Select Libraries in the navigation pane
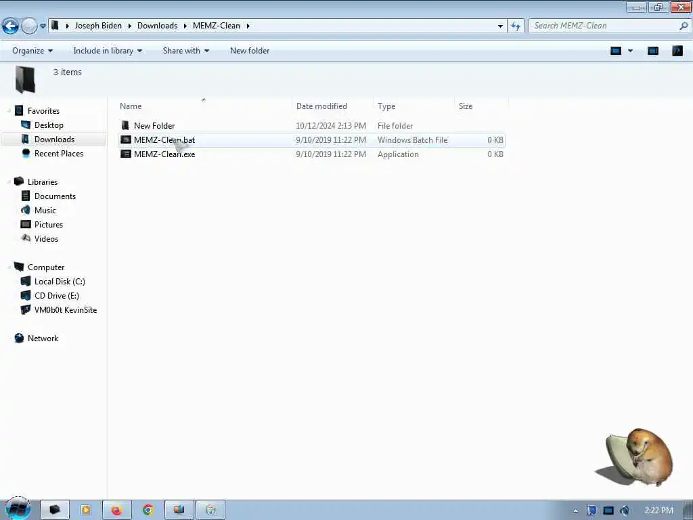Screen dimensions: 693x520 point(43,181)
